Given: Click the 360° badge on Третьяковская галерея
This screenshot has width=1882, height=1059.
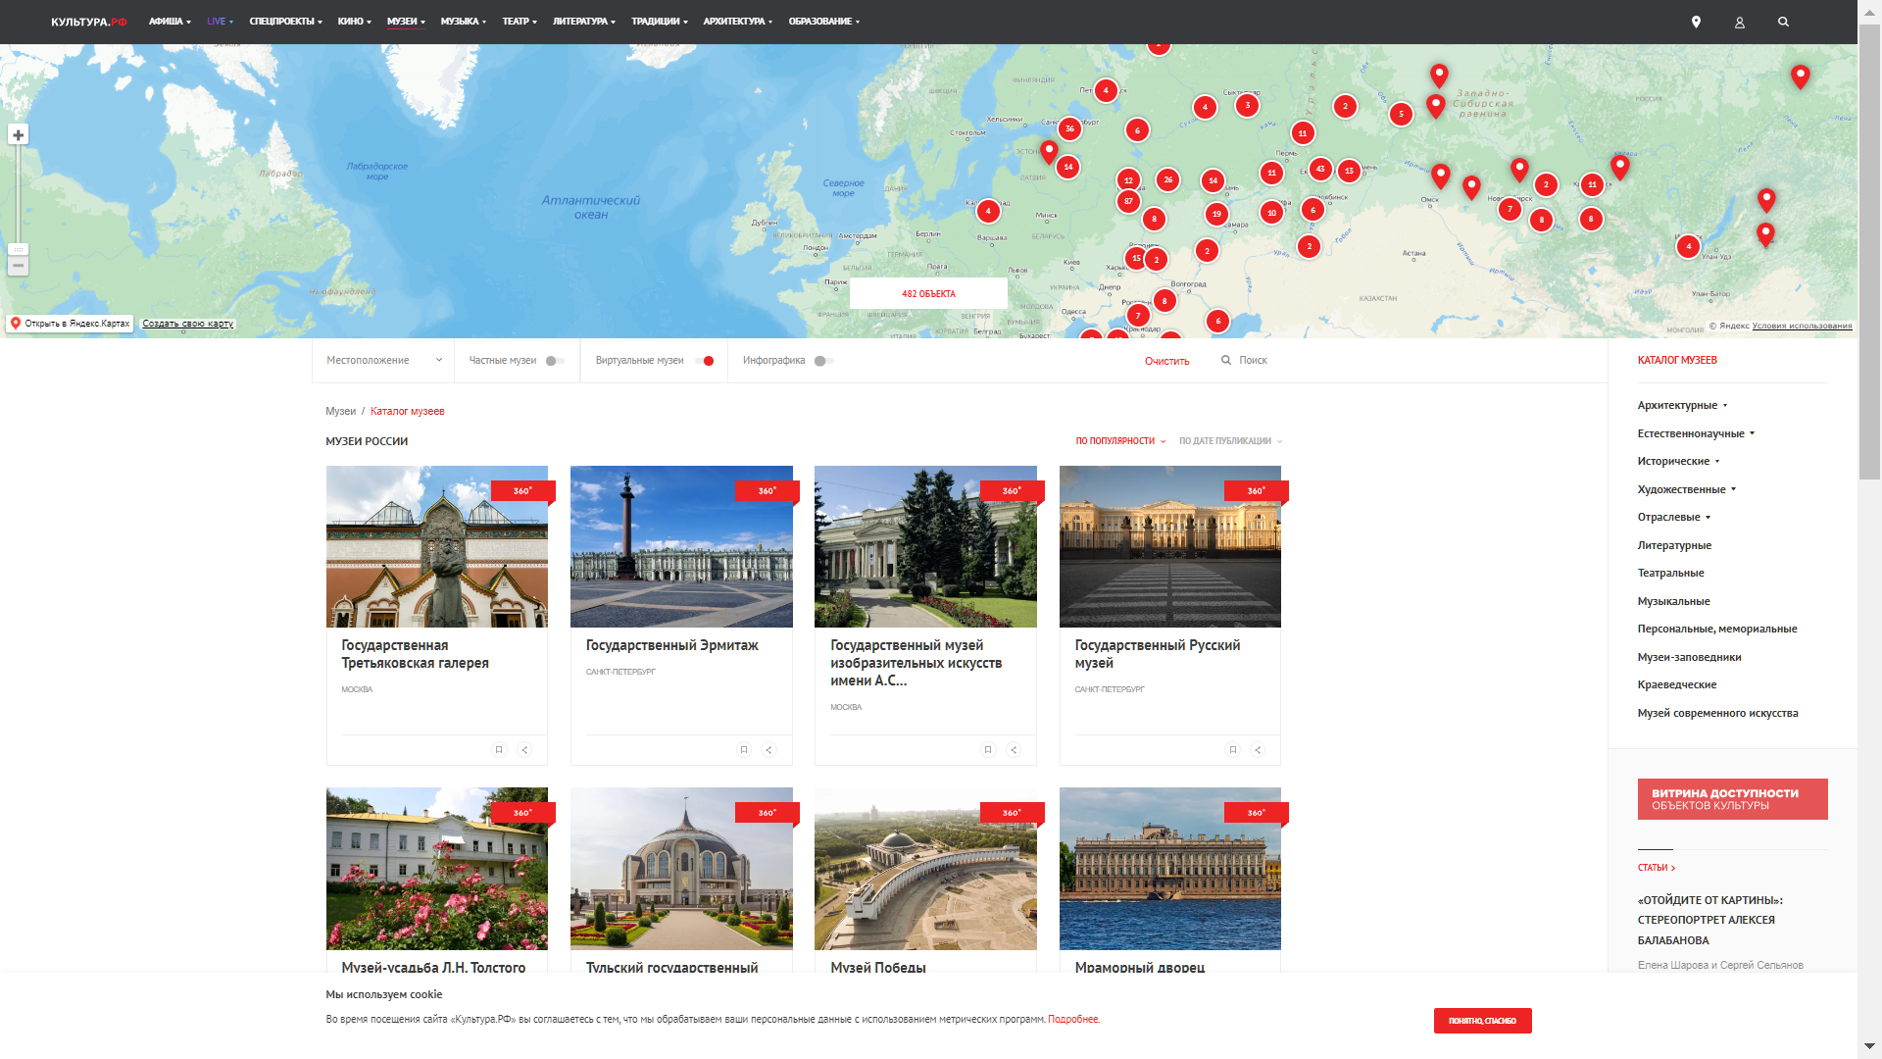Looking at the screenshot, I should tap(522, 491).
